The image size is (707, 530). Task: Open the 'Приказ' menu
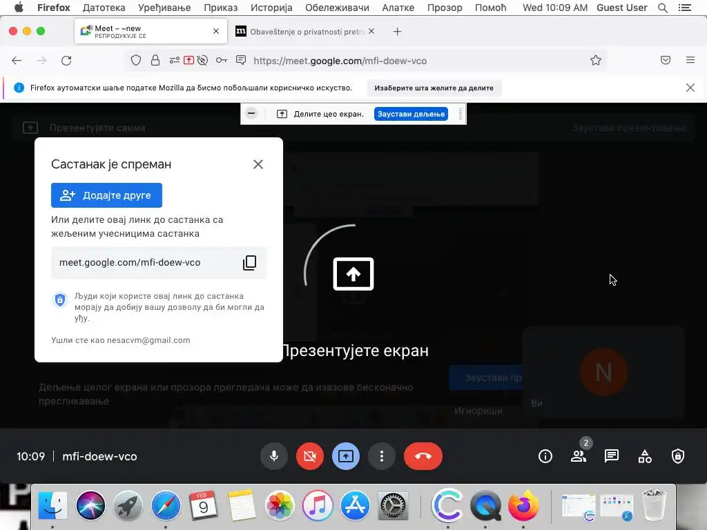pos(220,8)
